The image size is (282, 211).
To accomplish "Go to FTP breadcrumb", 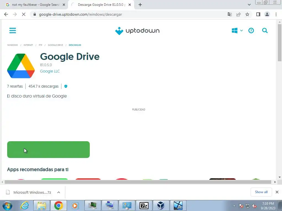I will pyautogui.click(x=40, y=45).
